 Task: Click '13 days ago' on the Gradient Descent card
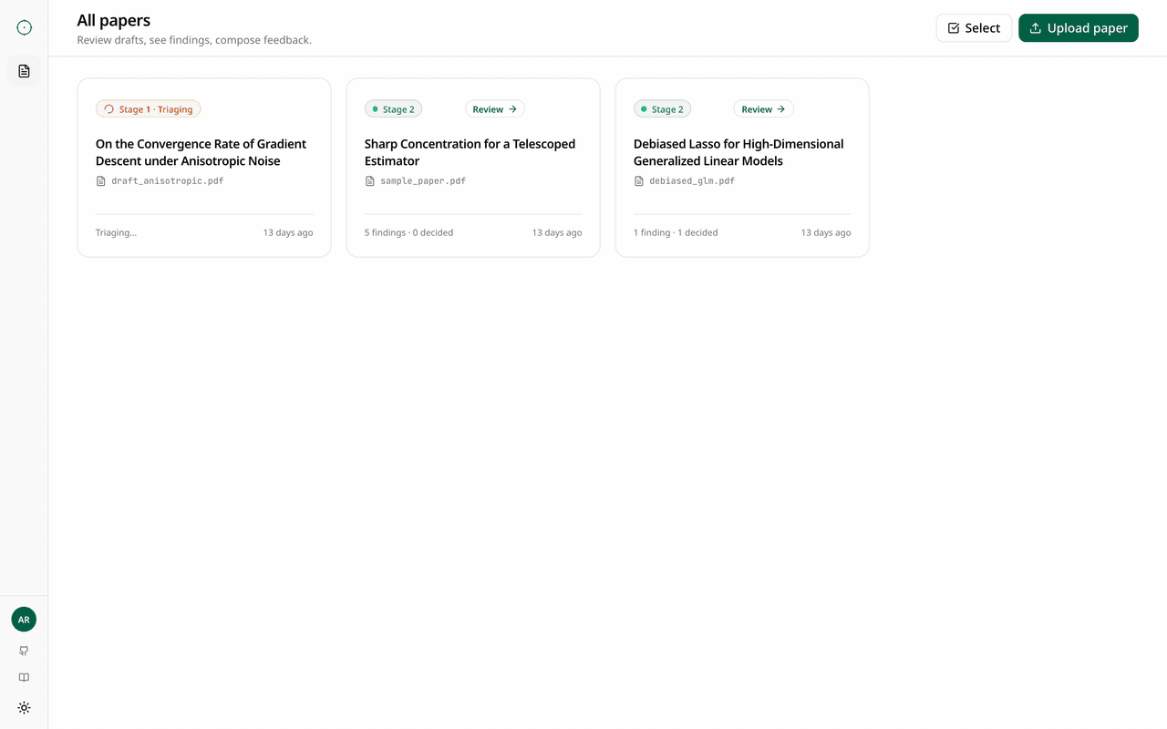coord(288,233)
